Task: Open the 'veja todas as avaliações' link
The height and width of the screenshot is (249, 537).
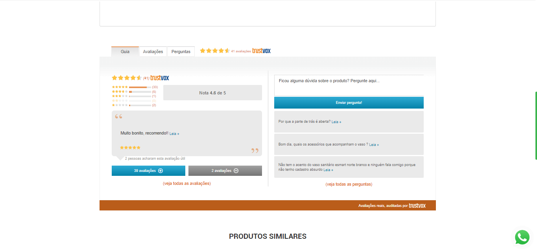Action: [187, 183]
